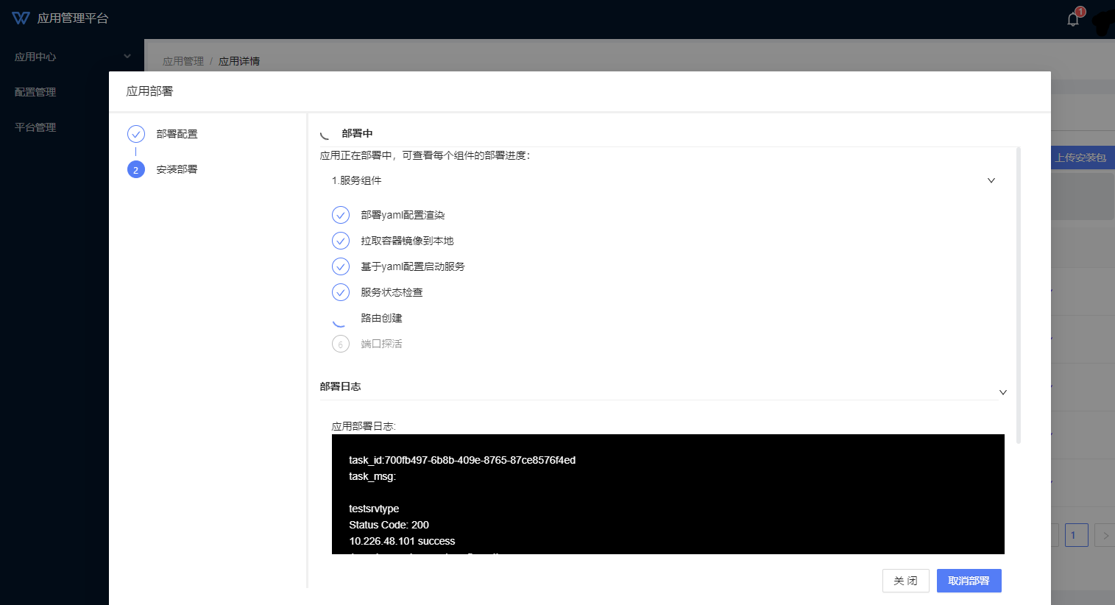Open 配置管理 in the sidebar

(x=35, y=92)
